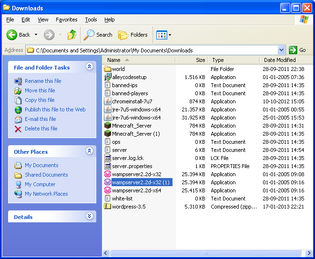This screenshot has height=259, width=315.
Task: Click the red X delete icon
Action: point(18,129)
